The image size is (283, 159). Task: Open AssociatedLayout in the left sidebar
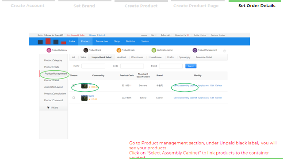tap(54, 87)
